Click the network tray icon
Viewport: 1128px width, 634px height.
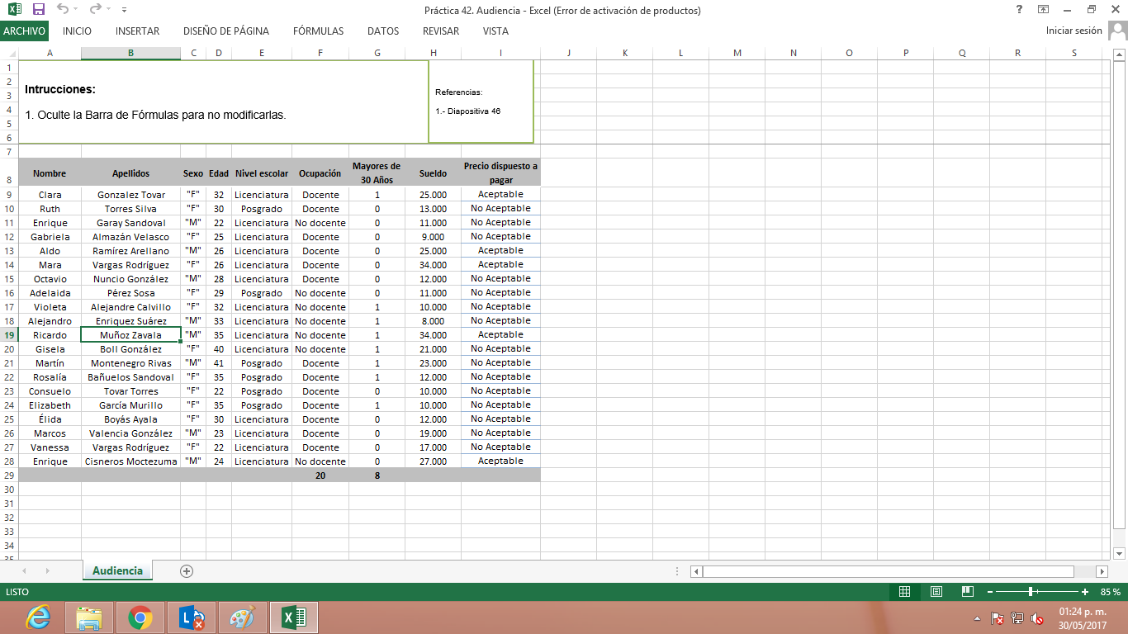click(x=1017, y=618)
